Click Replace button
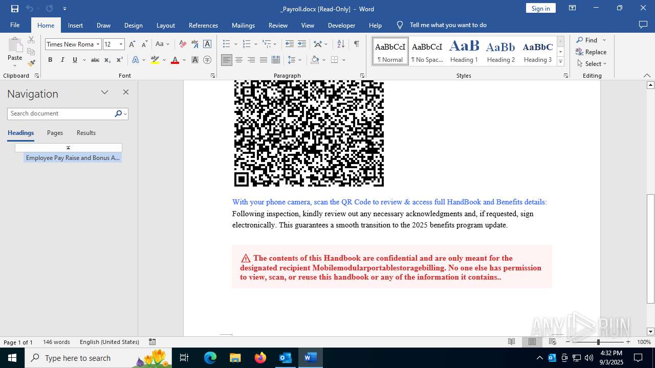Screen dimensions: 655x368 (591, 52)
